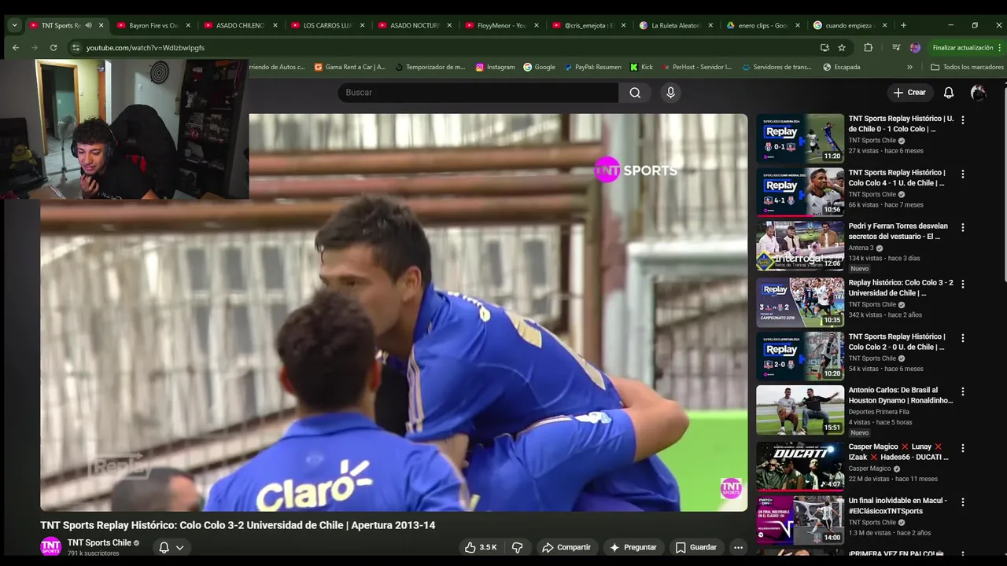1007x566 pixels.
Task: Open the browser extensions puzzle icon
Action: (869, 47)
